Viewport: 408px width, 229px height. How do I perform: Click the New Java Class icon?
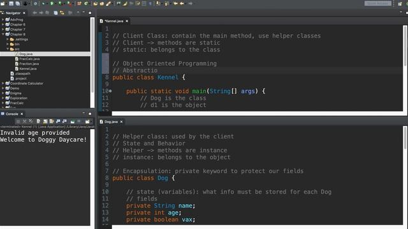(x=86, y=4)
